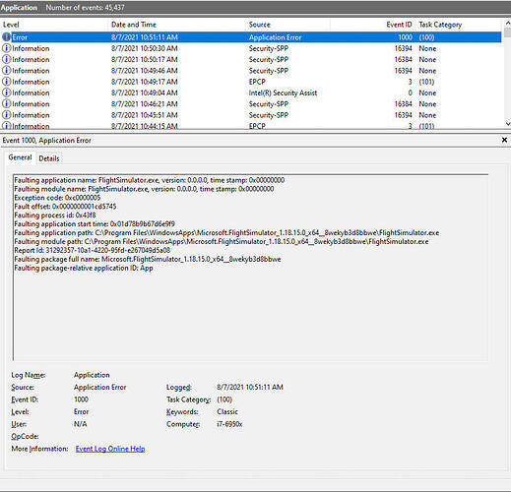Click the event list scroll-down arrow

tap(508, 124)
